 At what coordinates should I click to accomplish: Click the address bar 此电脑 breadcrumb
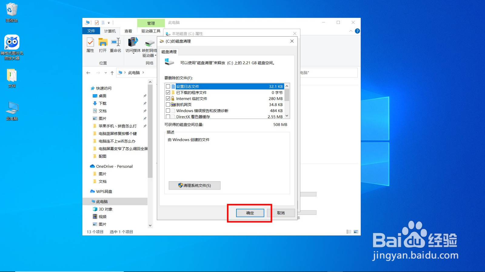coord(134,73)
